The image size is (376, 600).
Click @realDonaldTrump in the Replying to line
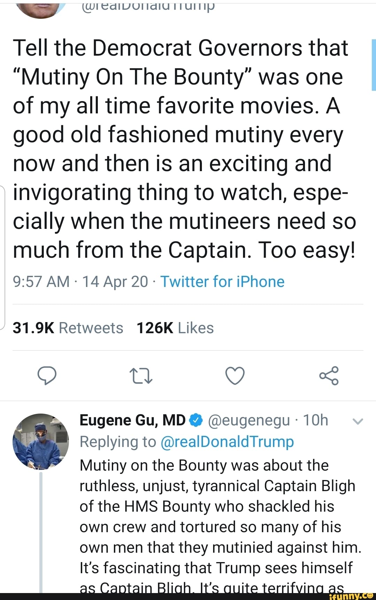tap(227, 442)
